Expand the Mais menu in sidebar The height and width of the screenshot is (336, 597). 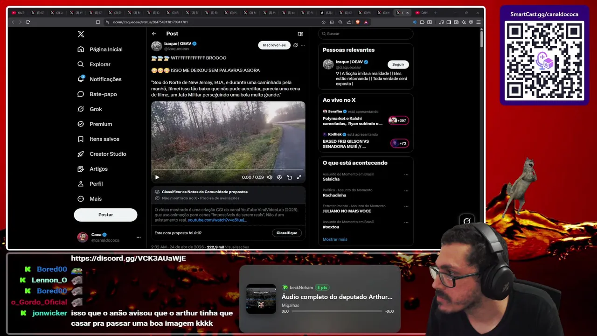pyautogui.click(x=90, y=199)
